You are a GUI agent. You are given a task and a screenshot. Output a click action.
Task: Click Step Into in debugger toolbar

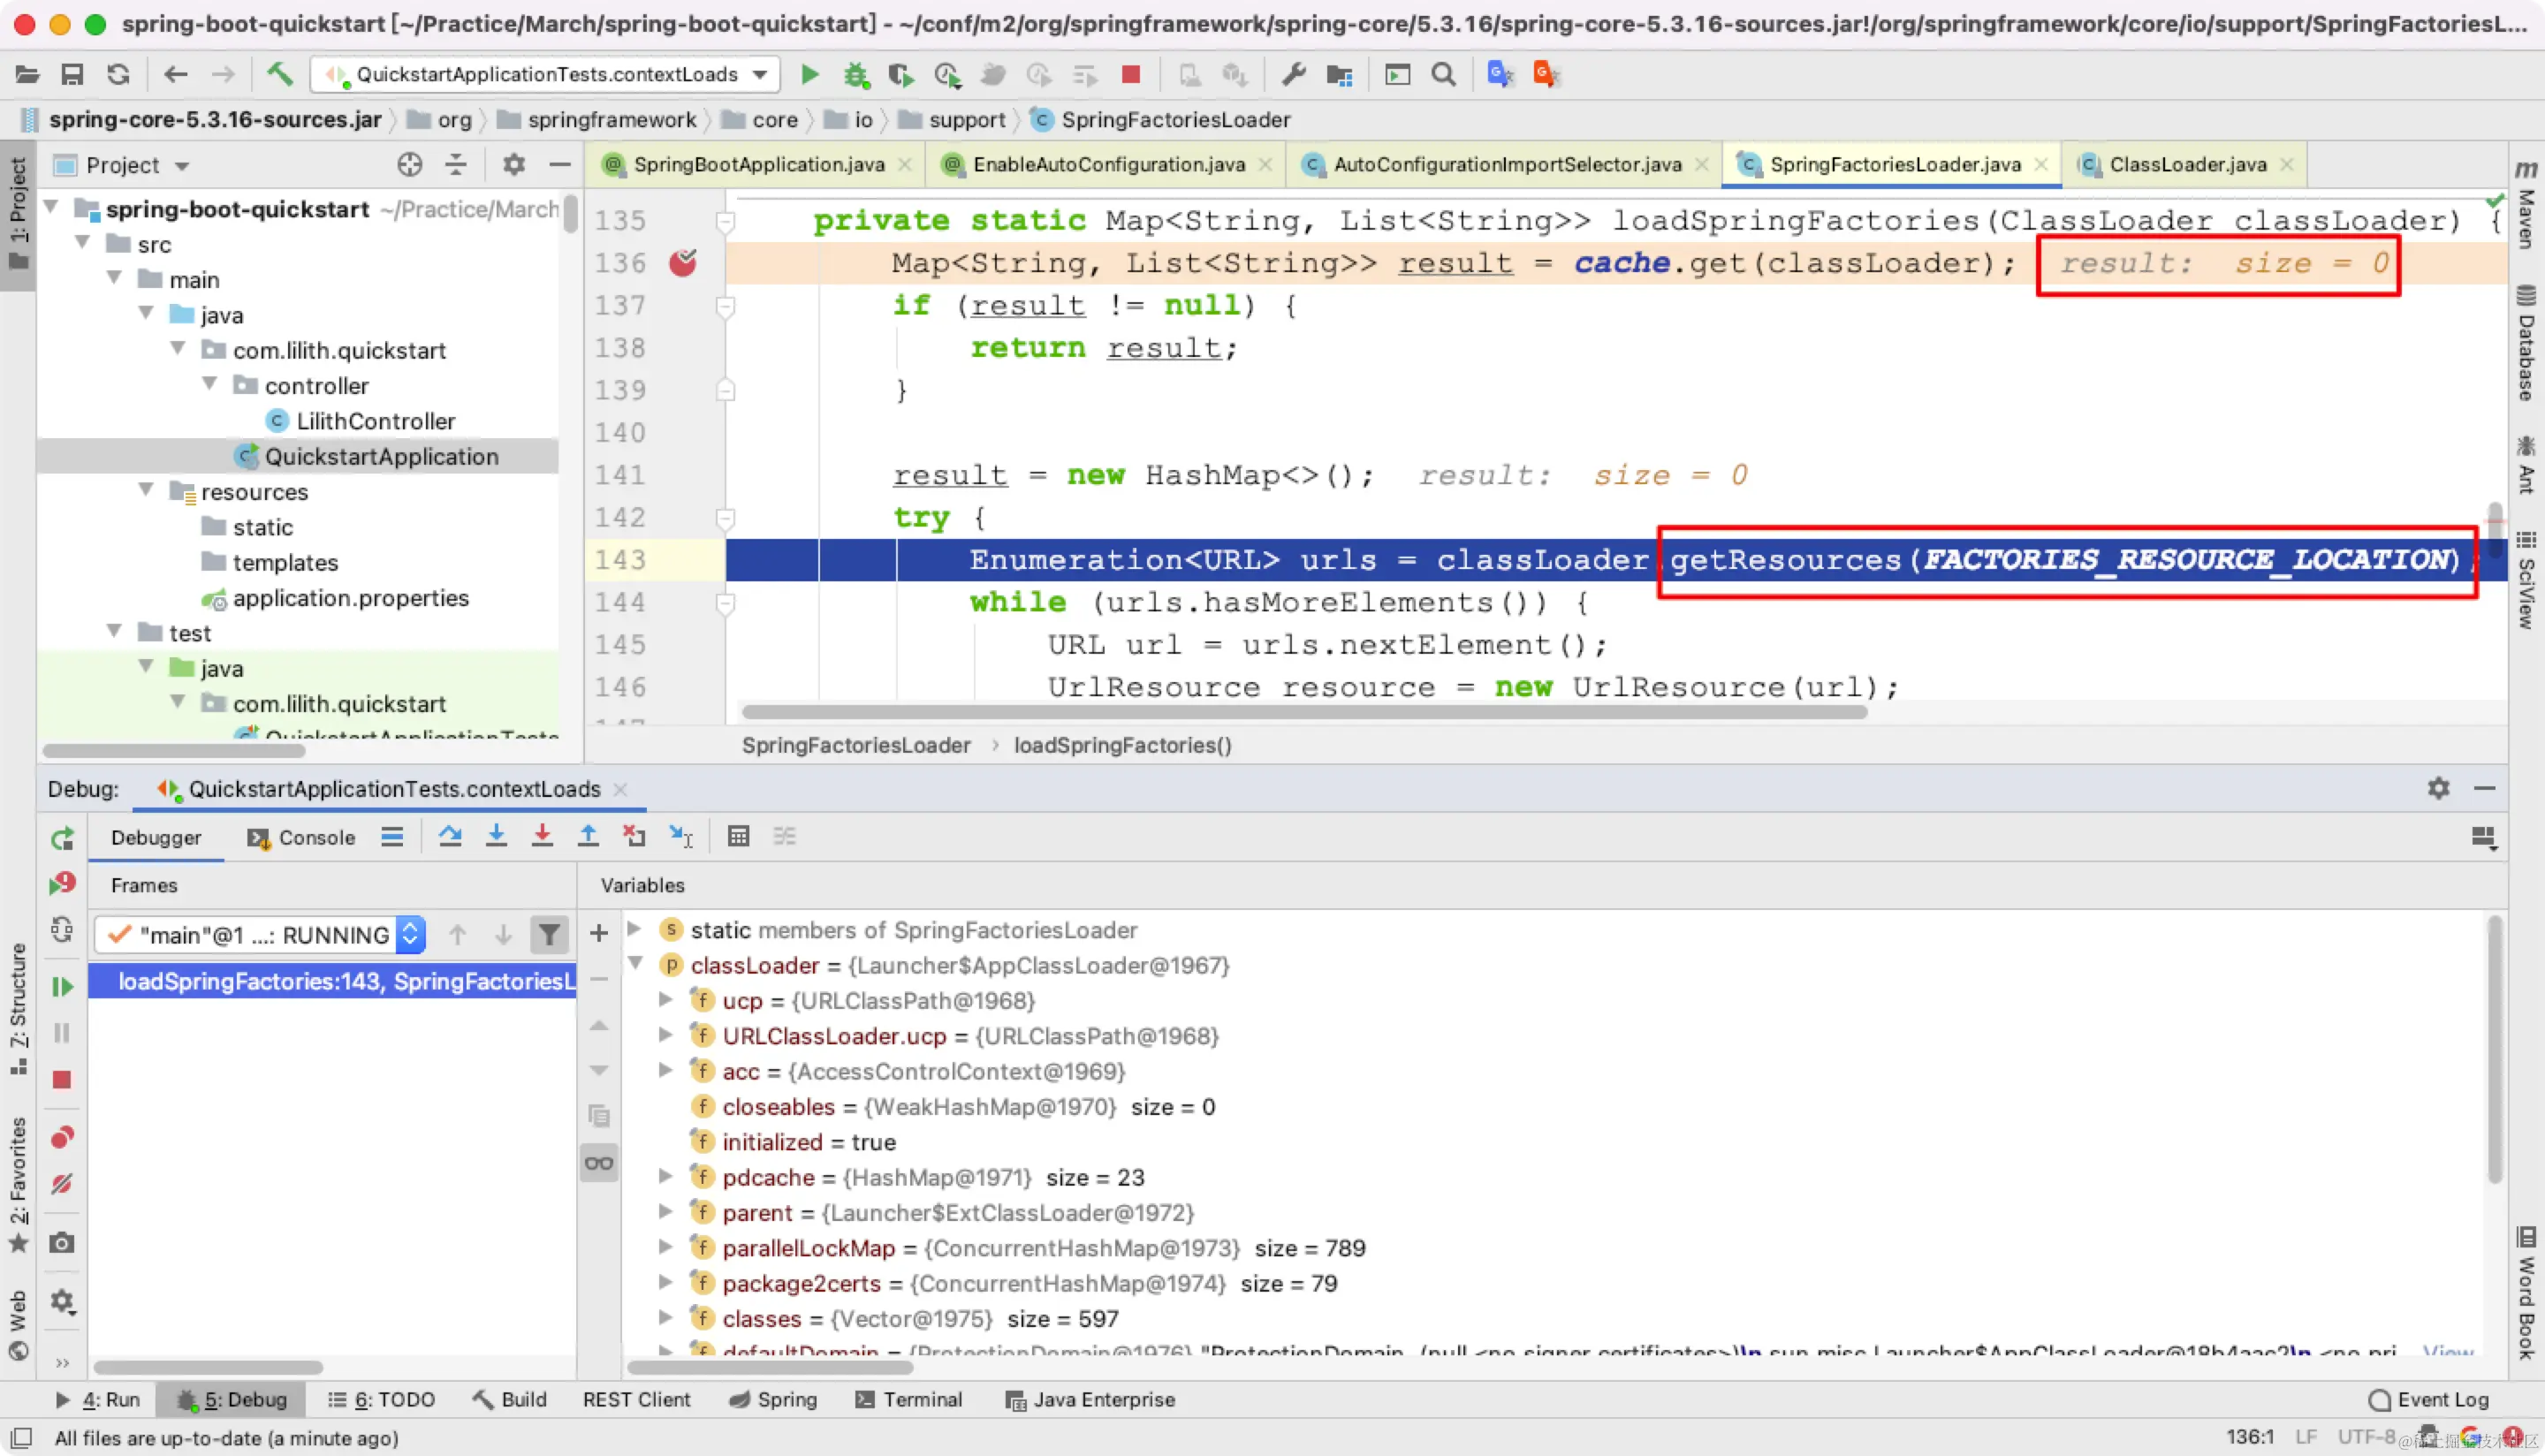(496, 837)
